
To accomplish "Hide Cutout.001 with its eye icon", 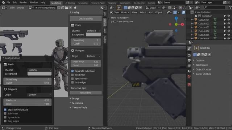I will [x=229, y=19].
